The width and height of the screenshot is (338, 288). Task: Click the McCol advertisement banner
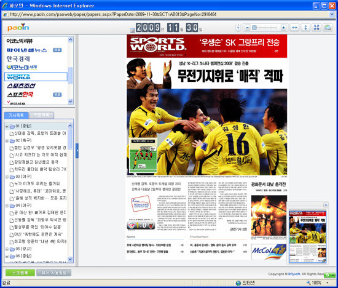tap(269, 252)
